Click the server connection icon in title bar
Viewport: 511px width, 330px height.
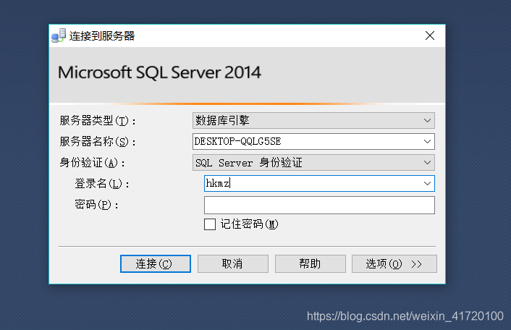(x=59, y=35)
